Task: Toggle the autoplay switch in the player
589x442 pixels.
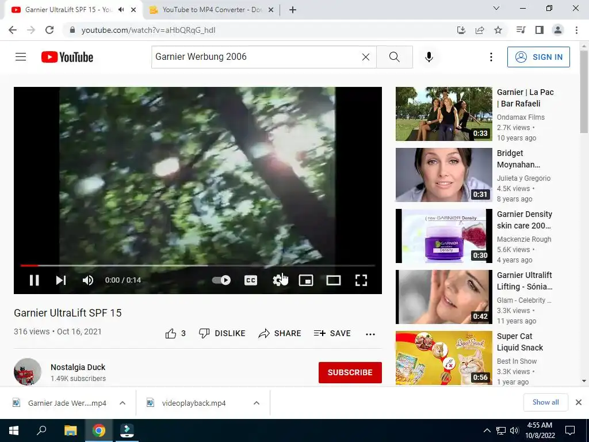Action: pos(221,280)
